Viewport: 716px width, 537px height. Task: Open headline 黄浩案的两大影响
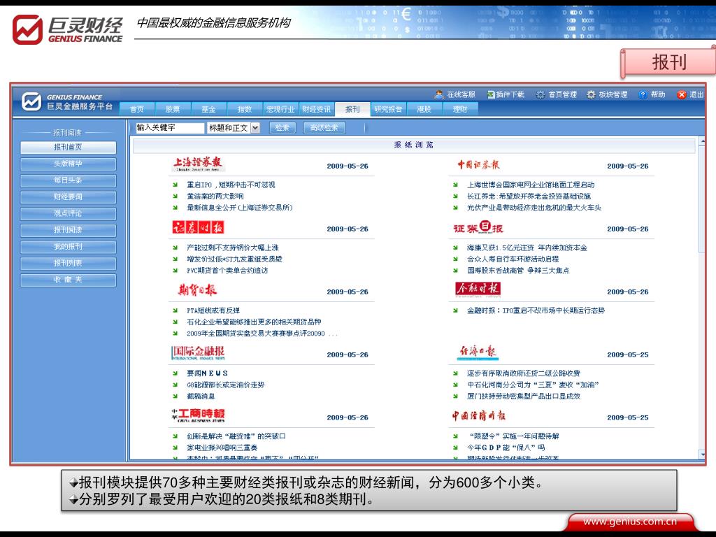coord(215,196)
